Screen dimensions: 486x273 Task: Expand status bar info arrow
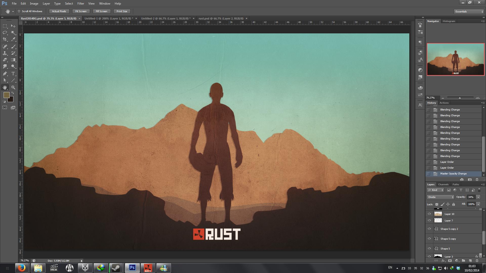tap(82, 261)
